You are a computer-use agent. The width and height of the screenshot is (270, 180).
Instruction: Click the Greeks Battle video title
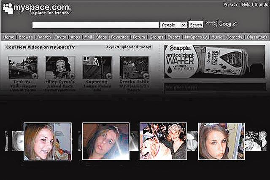[x=134, y=86]
